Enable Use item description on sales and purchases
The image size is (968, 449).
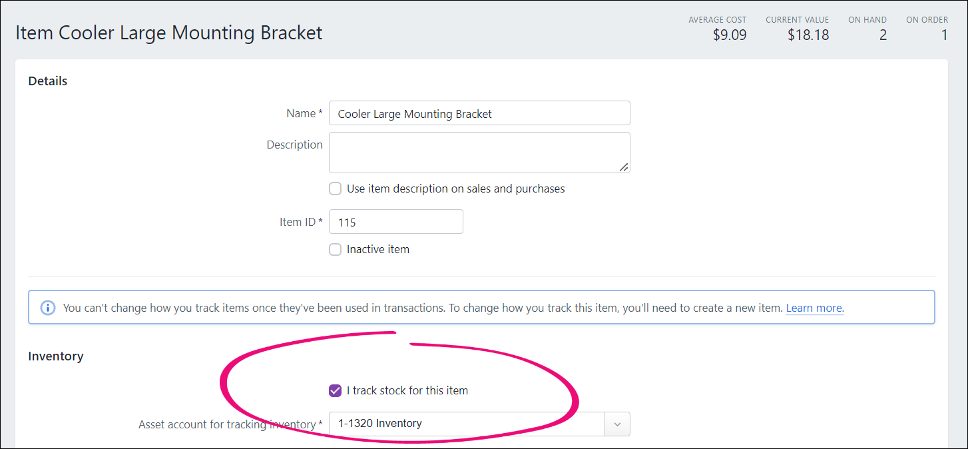pos(336,189)
